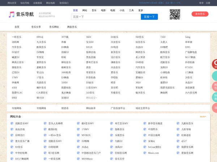
Task: Go to the 音乐分享 navigation item
Action: click(x=36, y=27)
